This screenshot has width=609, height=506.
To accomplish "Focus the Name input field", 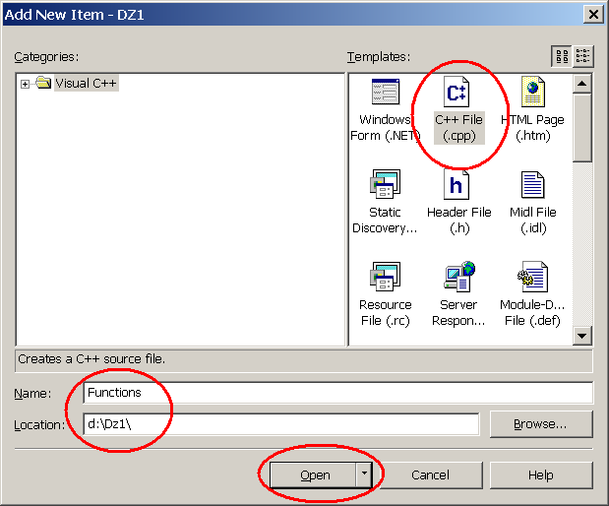I will pos(337,393).
